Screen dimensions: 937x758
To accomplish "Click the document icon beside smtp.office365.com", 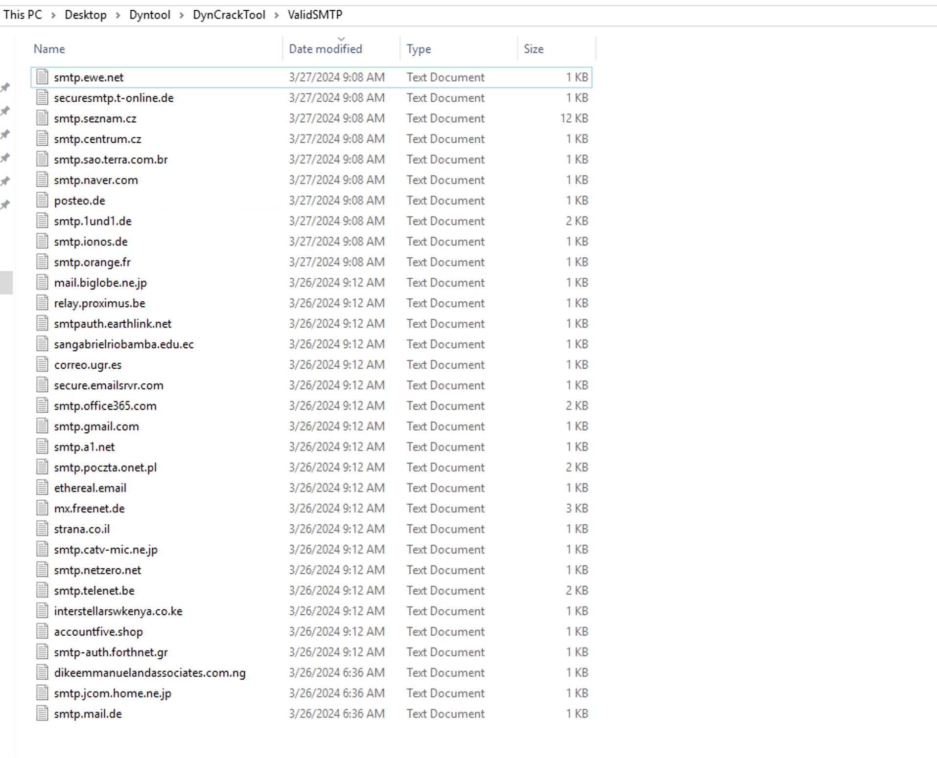I will coord(42,405).
